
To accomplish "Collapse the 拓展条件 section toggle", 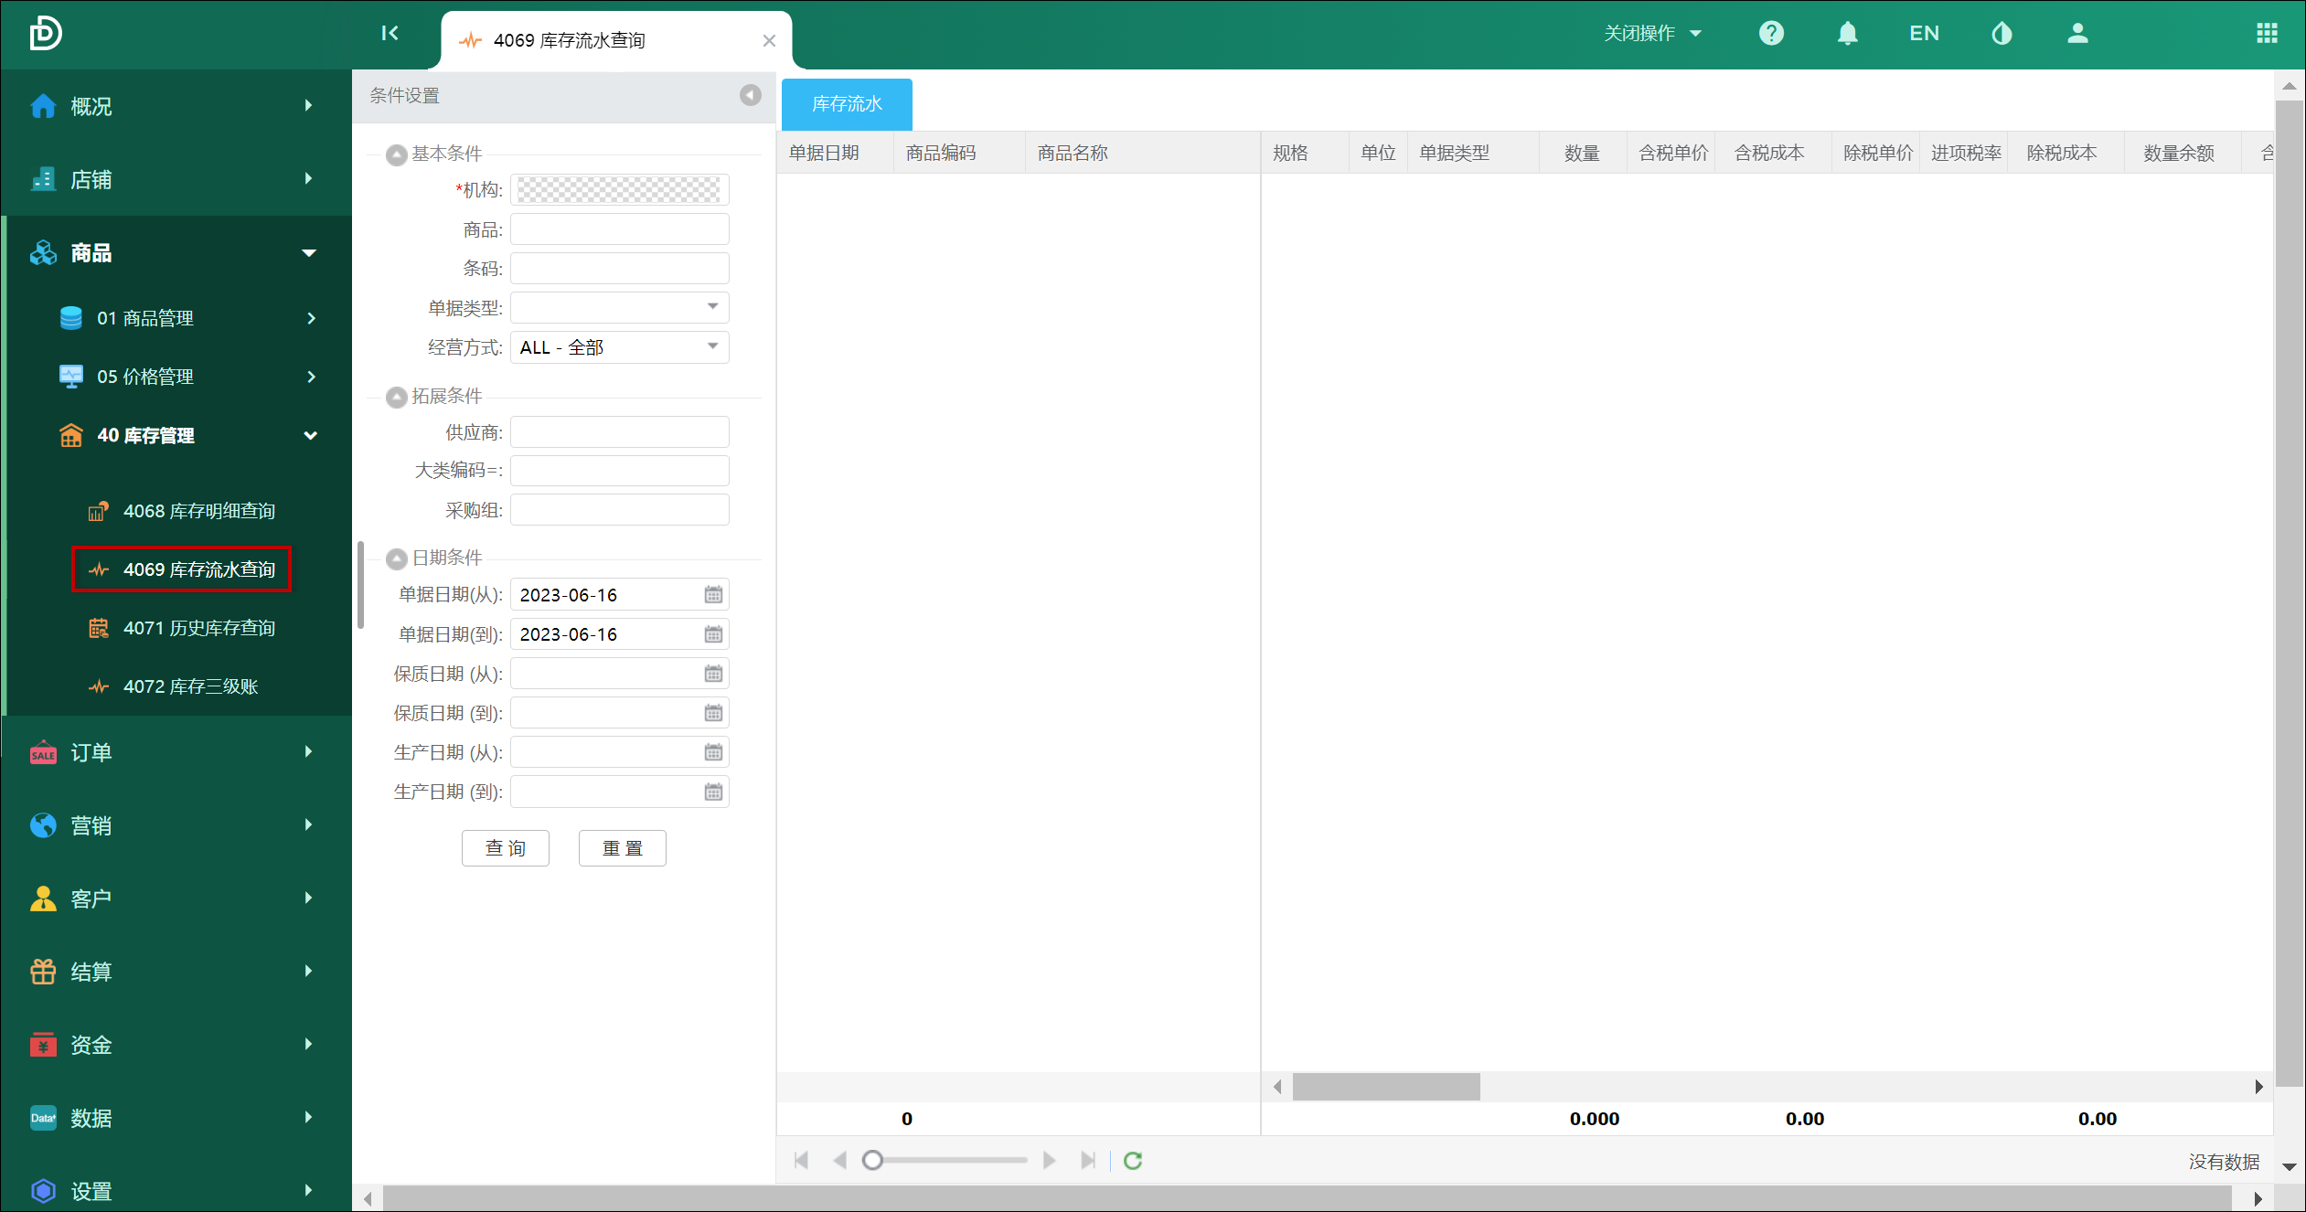I will pos(396,397).
